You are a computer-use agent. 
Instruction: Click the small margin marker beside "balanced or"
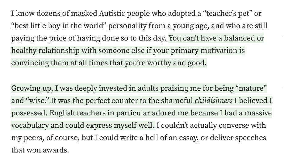point(283,37)
